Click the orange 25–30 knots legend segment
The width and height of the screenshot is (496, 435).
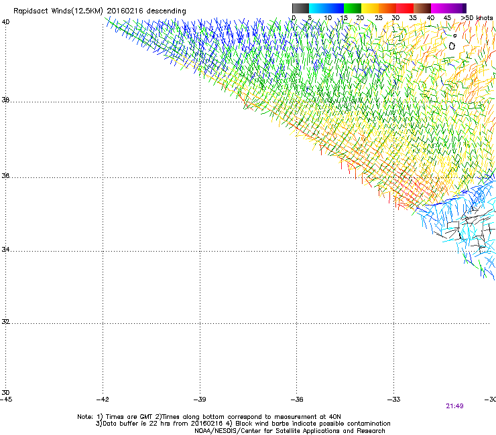point(387,8)
